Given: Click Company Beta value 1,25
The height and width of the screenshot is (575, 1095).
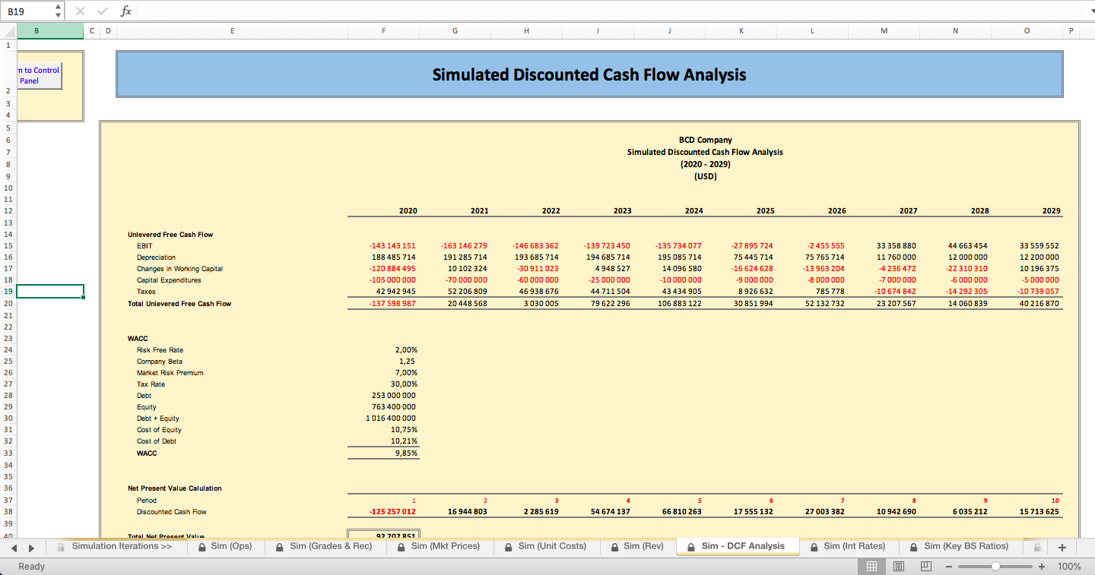Looking at the screenshot, I should pyautogui.click(x=407, y=362).
